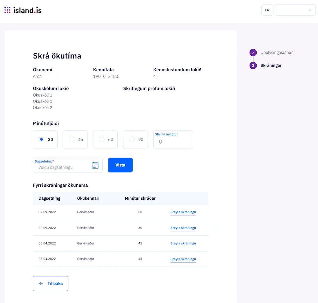The image size is (318, 303).
Task: Select the 45 minutes radio option
Action: point(75,140)
